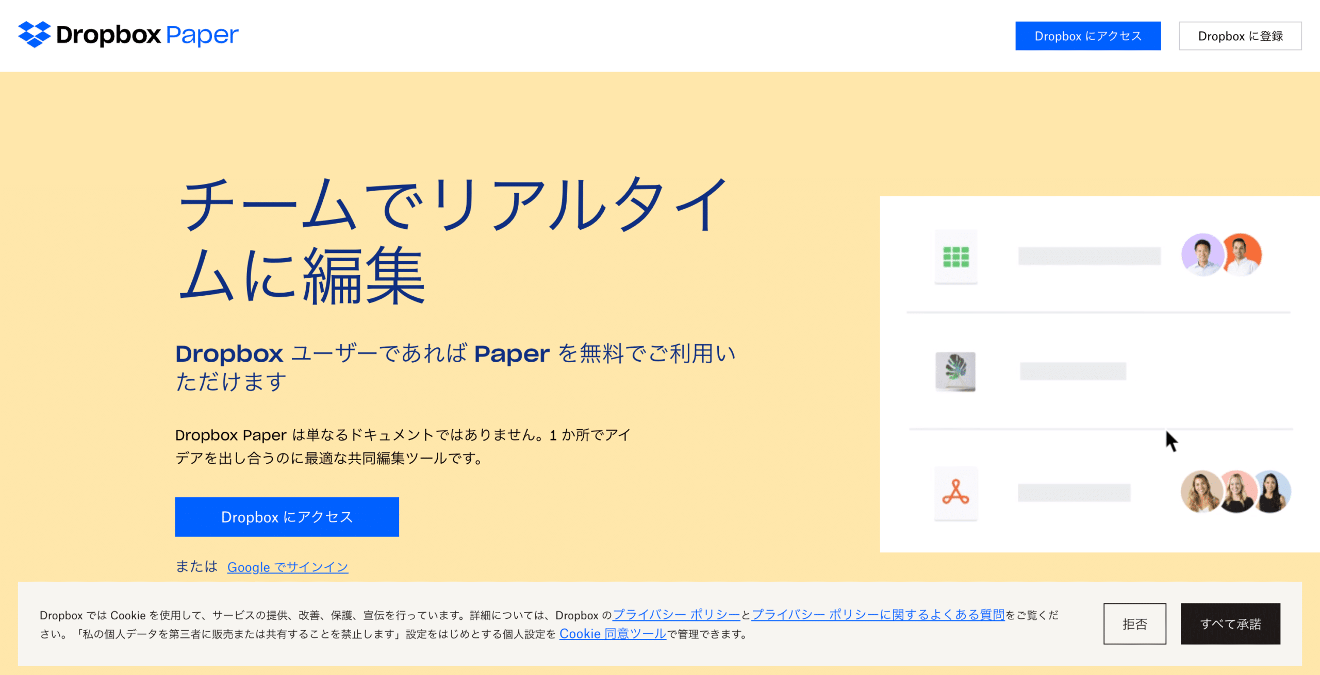Screen dimensions: 1320x675
Task: Open プライバシー ポリシーに関するよくある質問 link
Action: 878,615
